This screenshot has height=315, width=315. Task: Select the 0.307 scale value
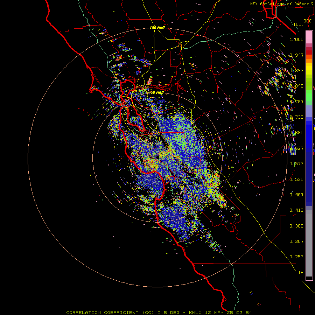click(x=296, y=241)
